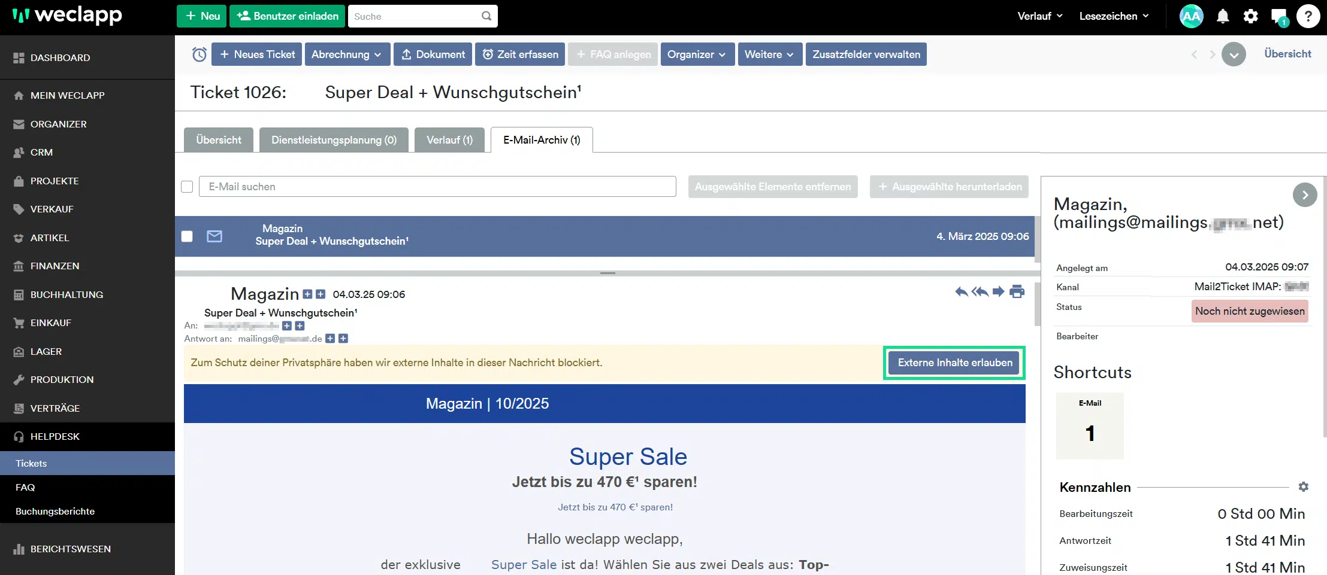This screenshot has width=1327, height=575.
Task: Click Benutzer einladen button
Action: click(x=288, y=16)
